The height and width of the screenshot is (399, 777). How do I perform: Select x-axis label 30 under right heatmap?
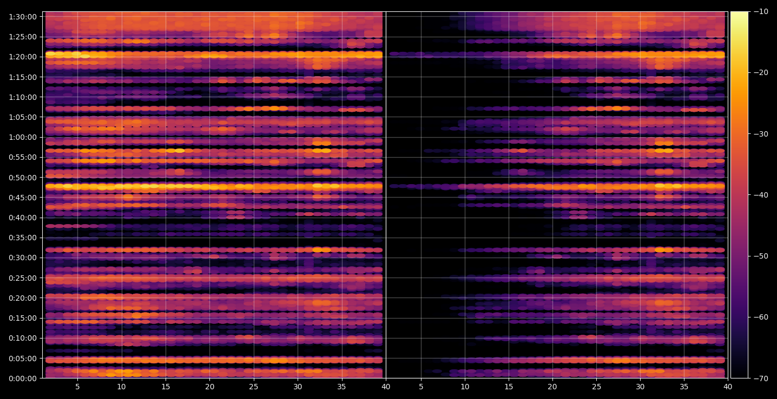640,387
